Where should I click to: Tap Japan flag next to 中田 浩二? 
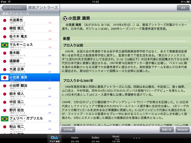(5, 102)
